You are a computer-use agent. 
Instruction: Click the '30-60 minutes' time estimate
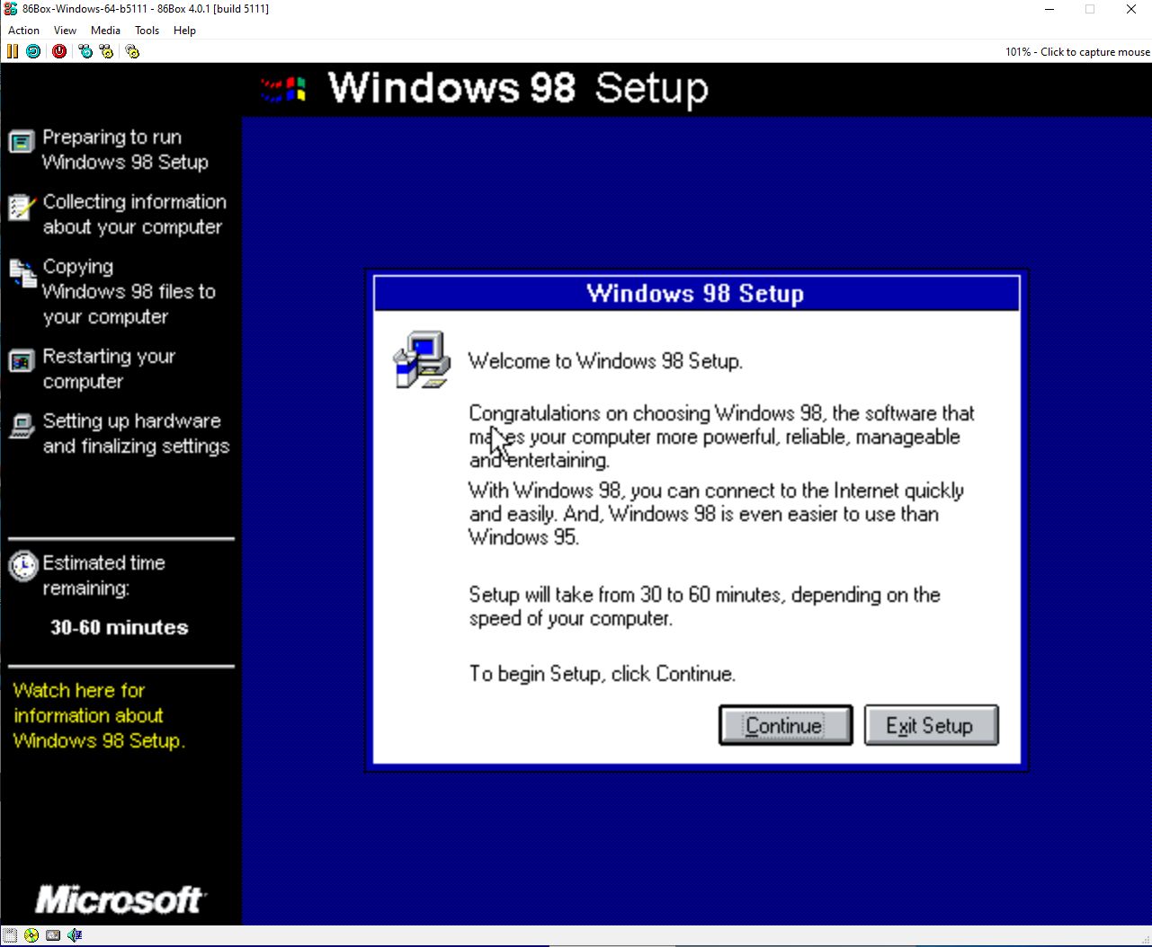coord(119,627)
